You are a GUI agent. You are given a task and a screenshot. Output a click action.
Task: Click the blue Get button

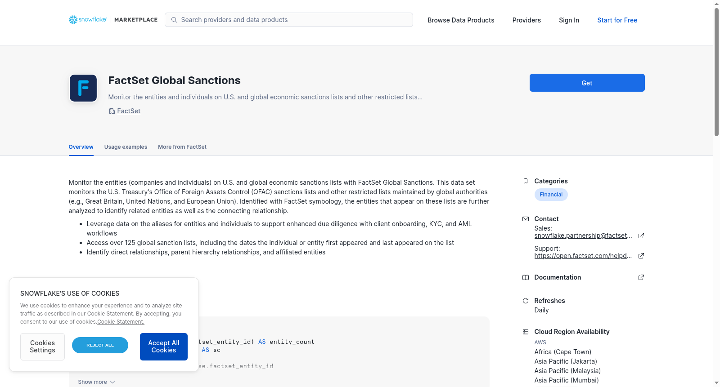(x=587, y=83)
